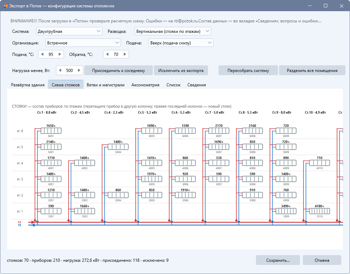The height and width of the screenshot is (274, 350).
Task: Click the radiator numbered 1002
Action: point(85,211)
